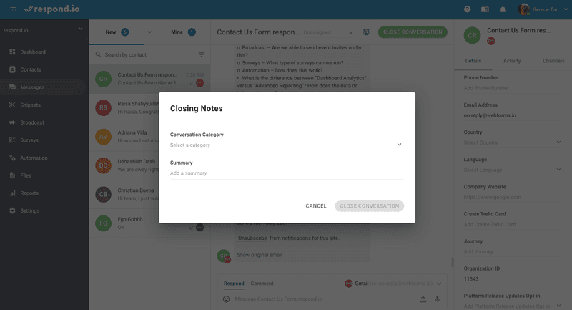
Task: Open the Automation sidebar icon
Action: coord(12,158)
